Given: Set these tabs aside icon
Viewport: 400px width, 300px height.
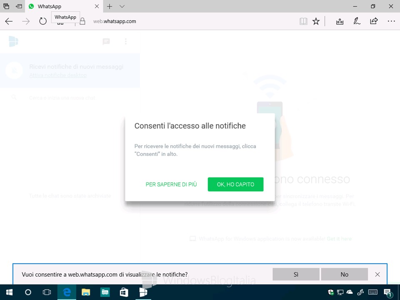Looking at the screenshot, I should click(x=19, y=6).
